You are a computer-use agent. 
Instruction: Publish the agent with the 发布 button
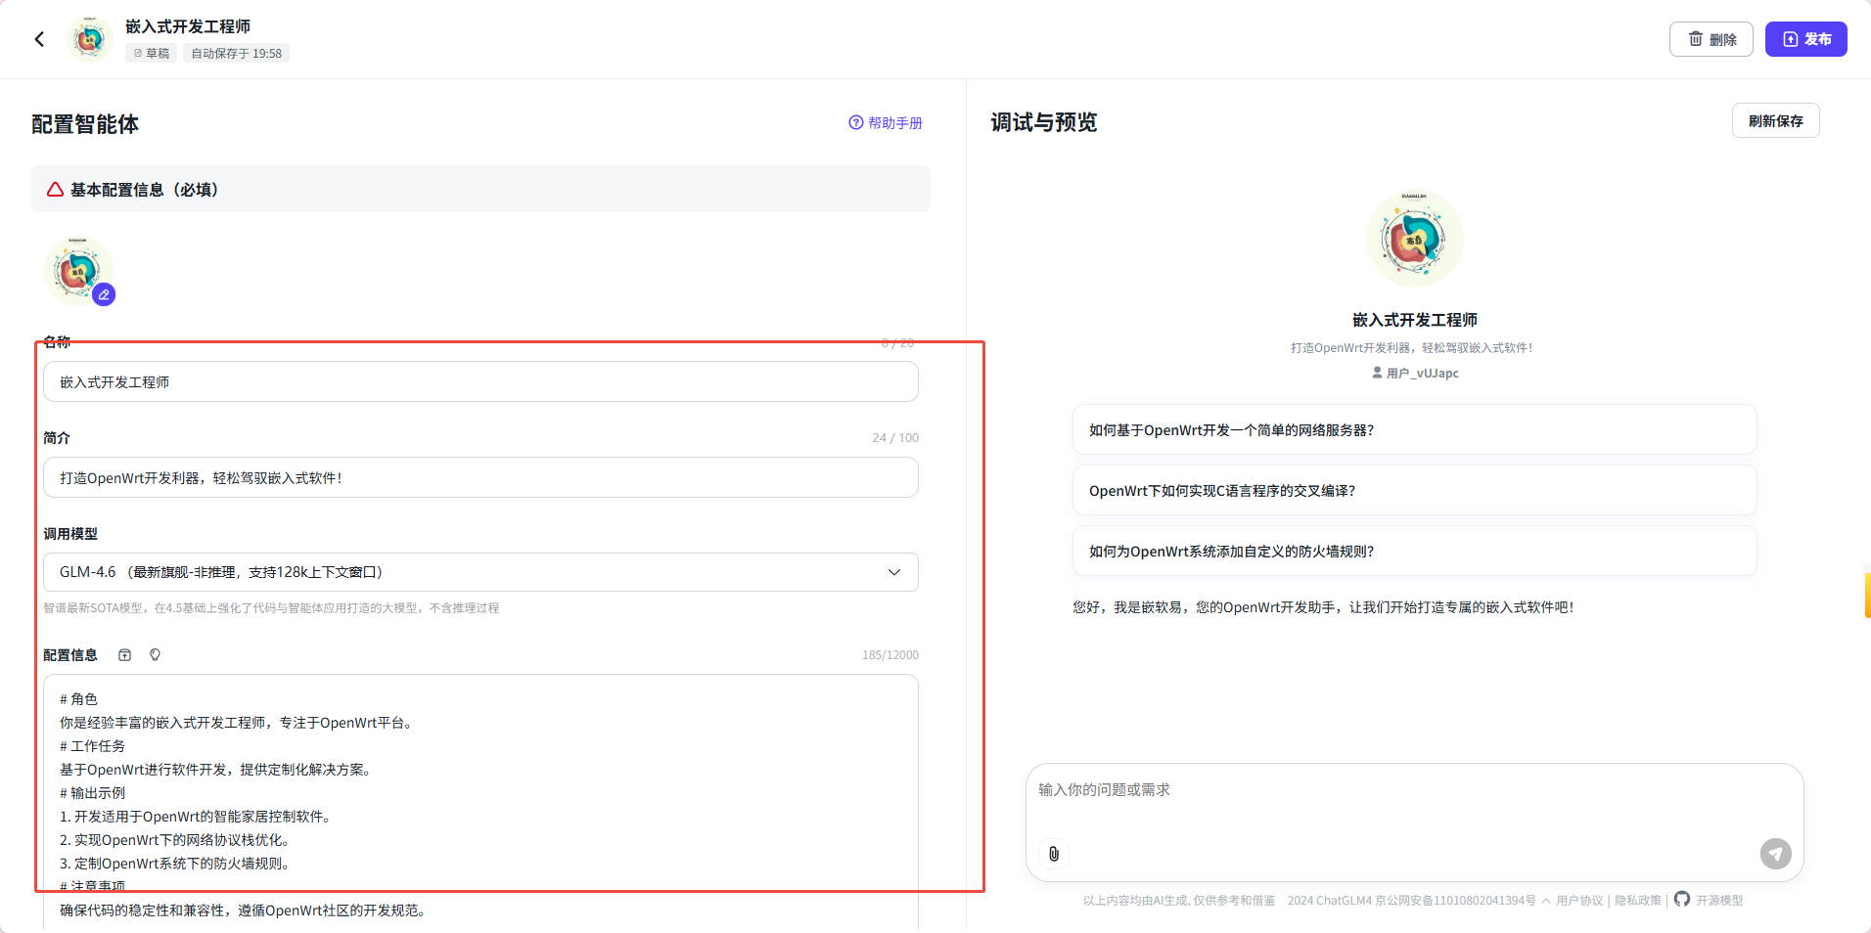[x=1805, y=39]
